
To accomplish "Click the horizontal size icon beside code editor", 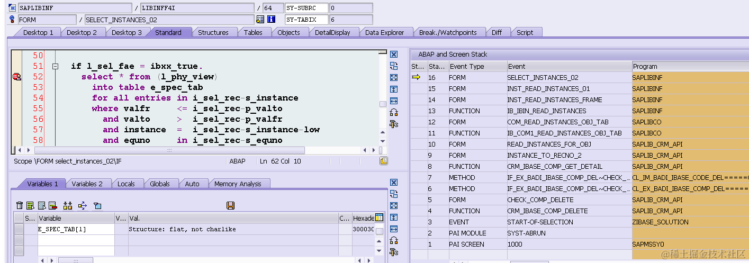I will pyautogui.click(x=393, y=100).
